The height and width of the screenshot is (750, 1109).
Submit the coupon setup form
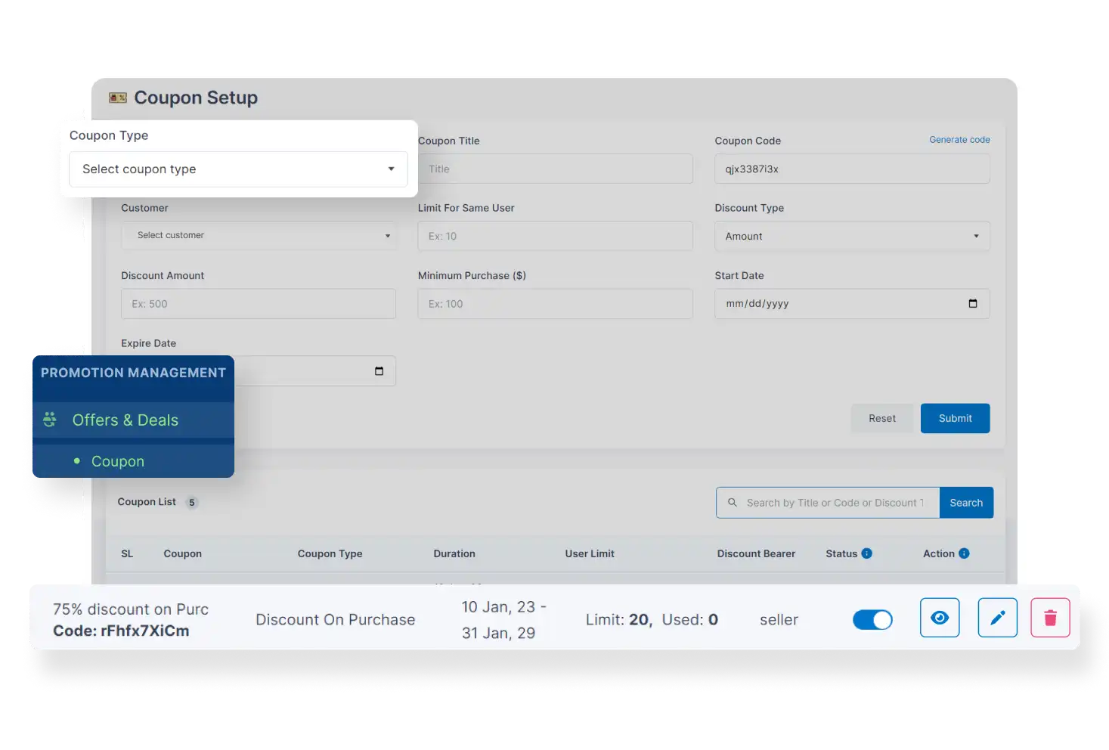click(955, 418)
